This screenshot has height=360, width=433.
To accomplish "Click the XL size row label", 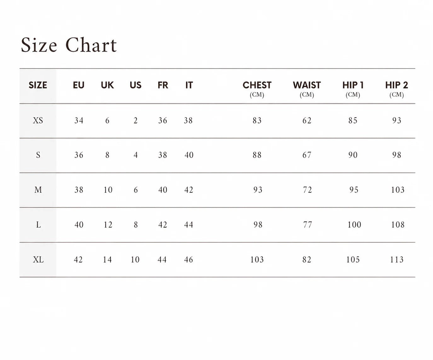I will tap(38, 260).
